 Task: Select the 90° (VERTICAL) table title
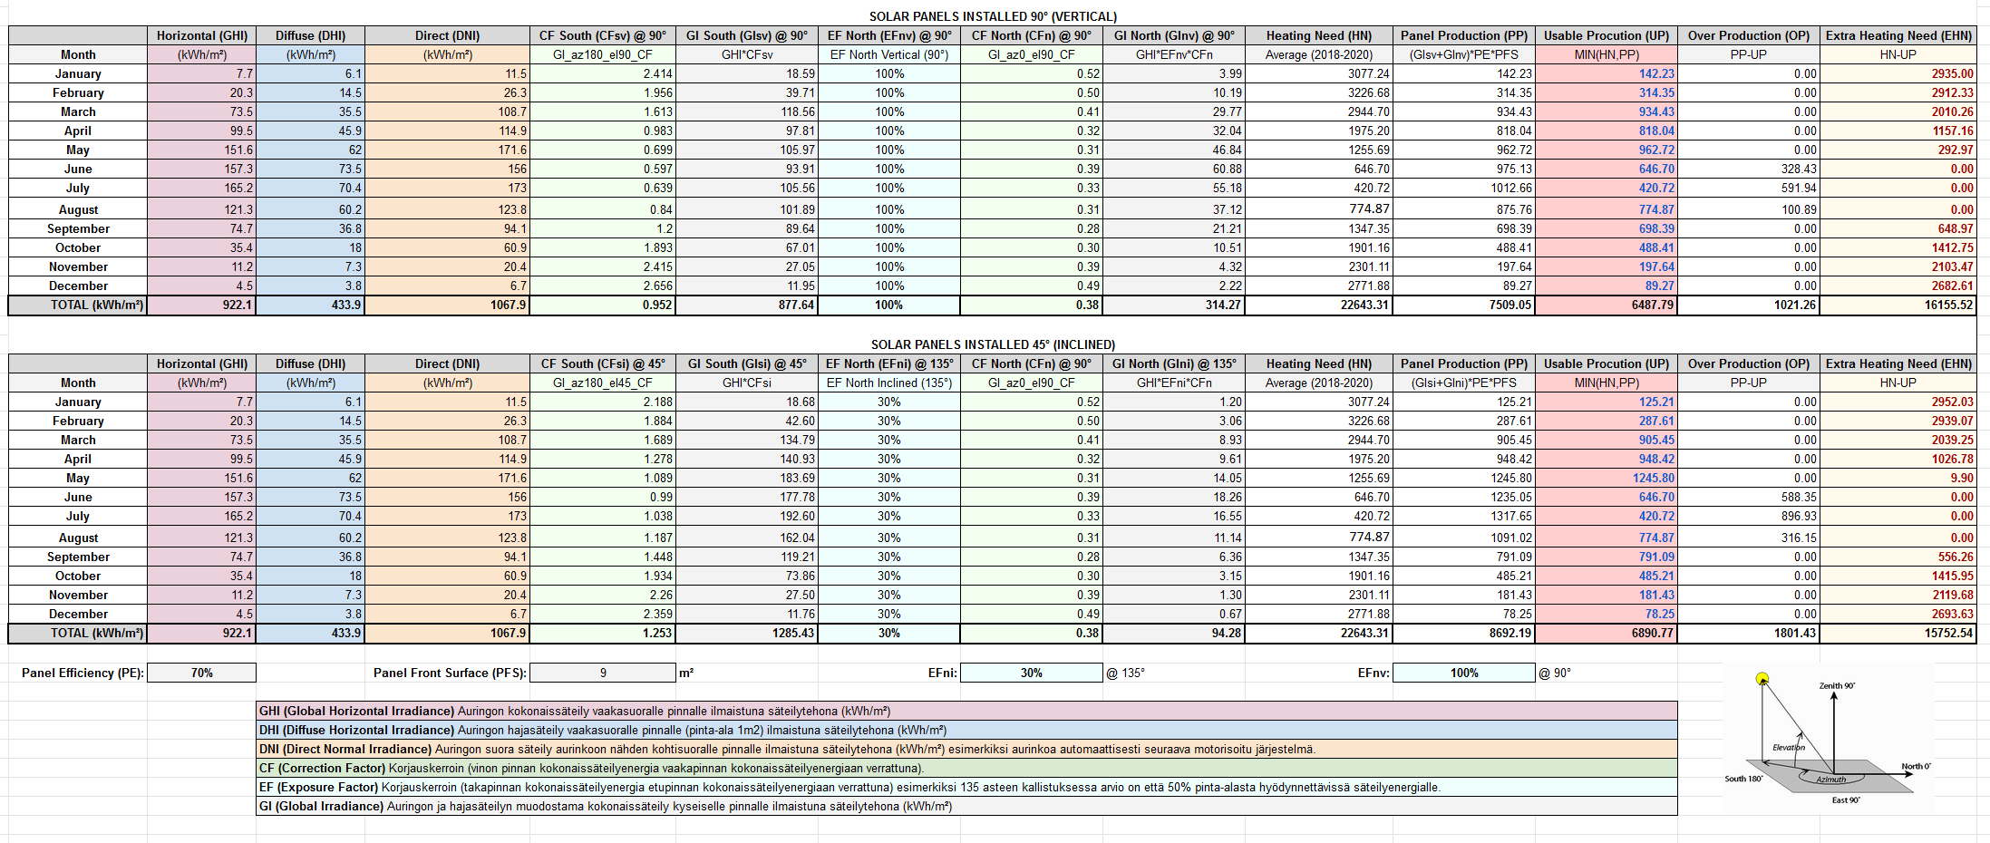(x=993, y=16)
